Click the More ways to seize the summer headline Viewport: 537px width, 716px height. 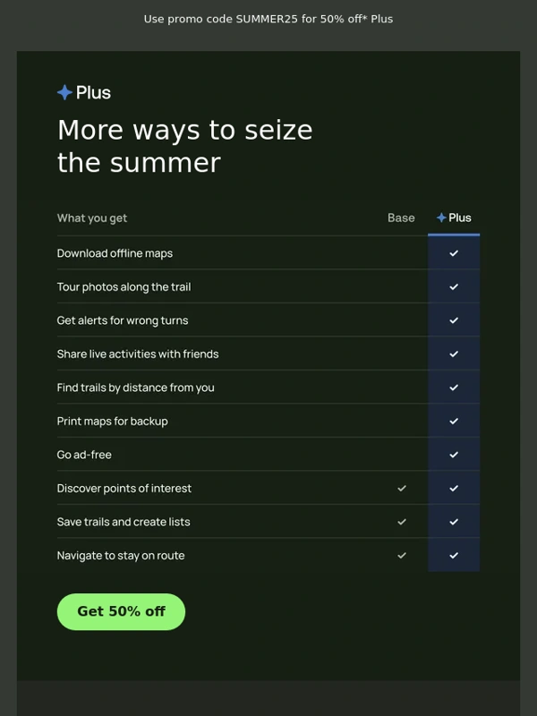click(184, 146)
